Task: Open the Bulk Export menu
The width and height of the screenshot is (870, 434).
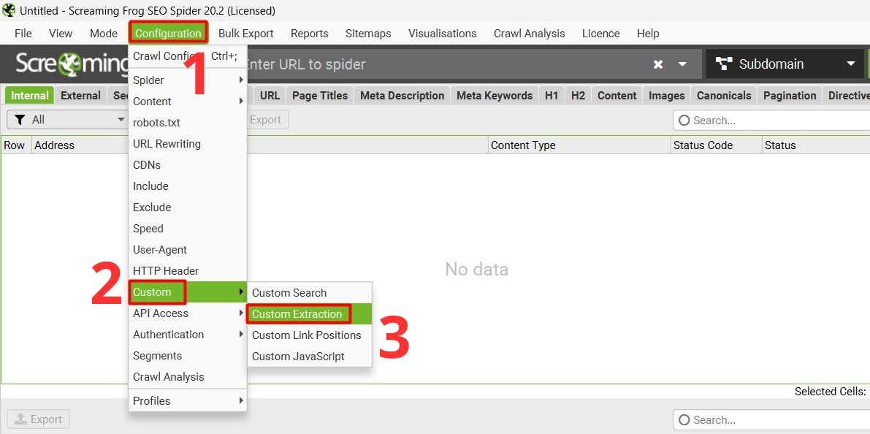Action: click(x=245, y=34)
